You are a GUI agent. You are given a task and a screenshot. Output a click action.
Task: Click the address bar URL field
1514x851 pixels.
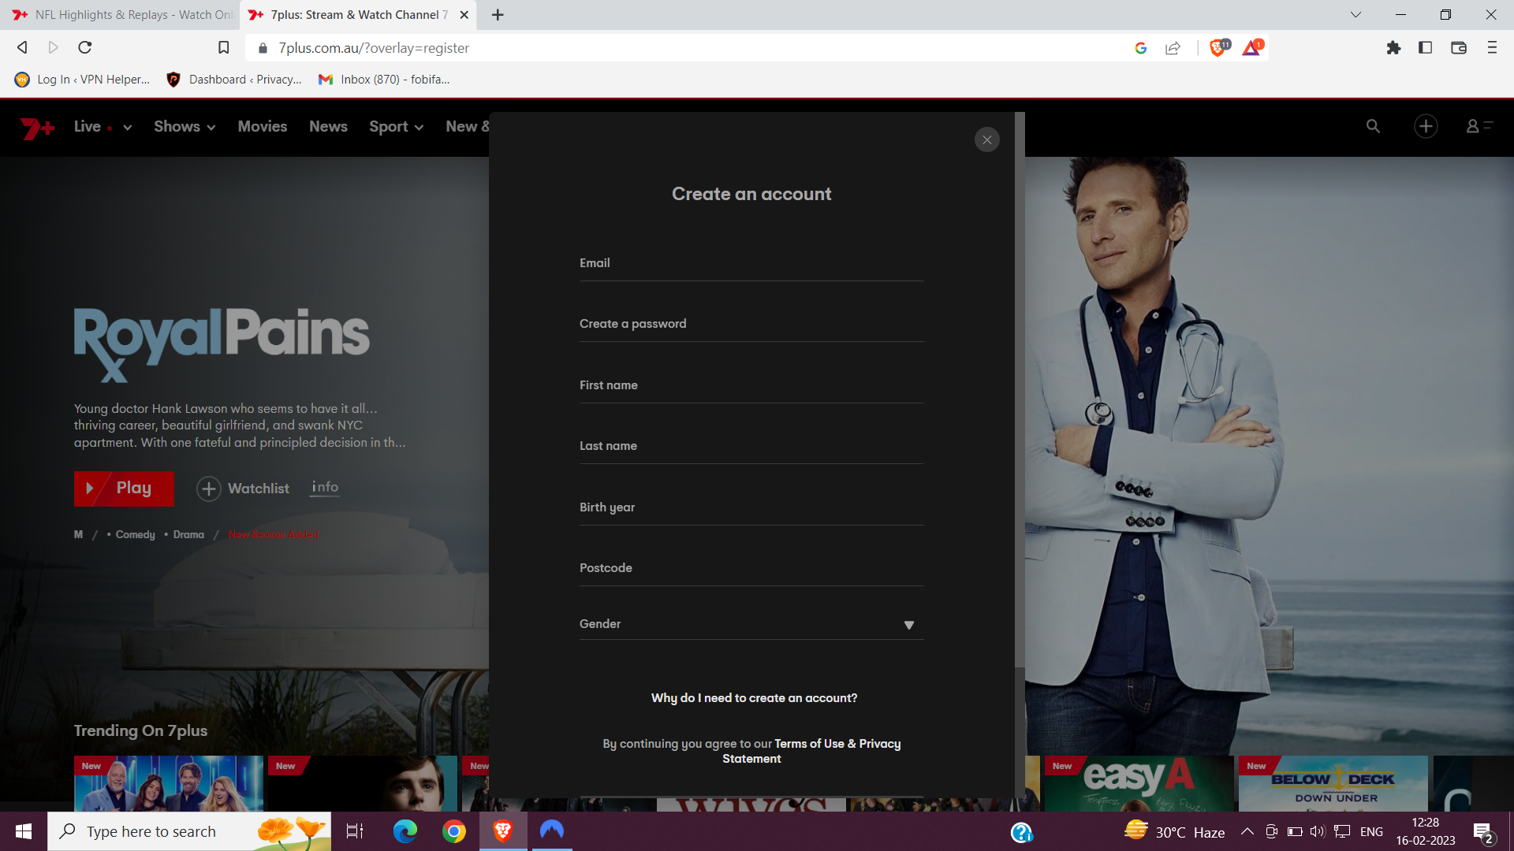coord(694,48)
